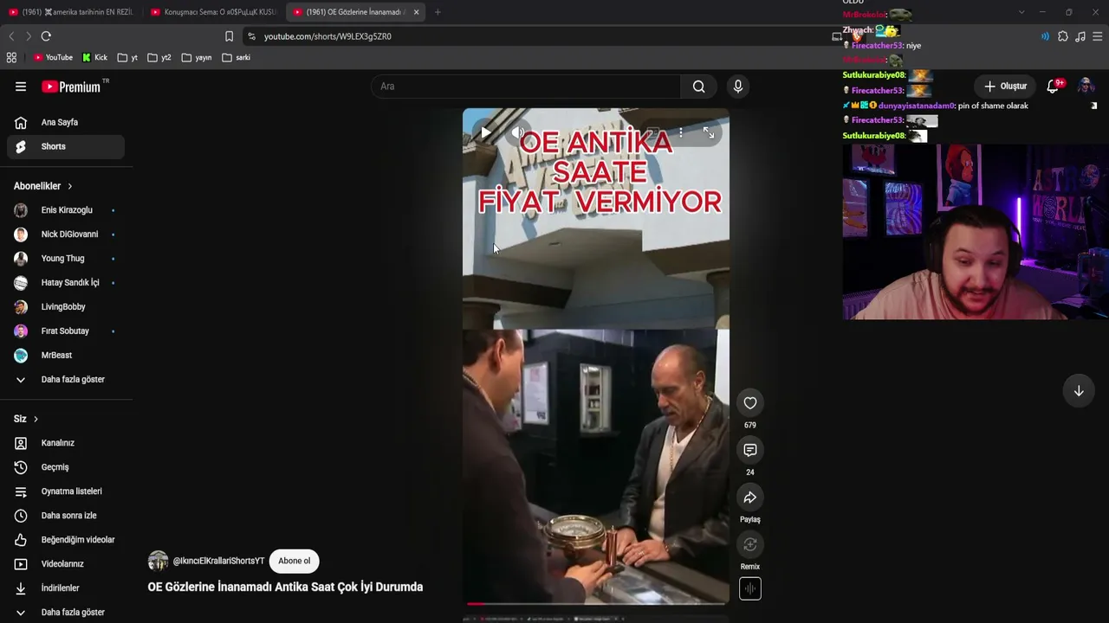Open Geçmiş watch history

click(x=66, y=467)
